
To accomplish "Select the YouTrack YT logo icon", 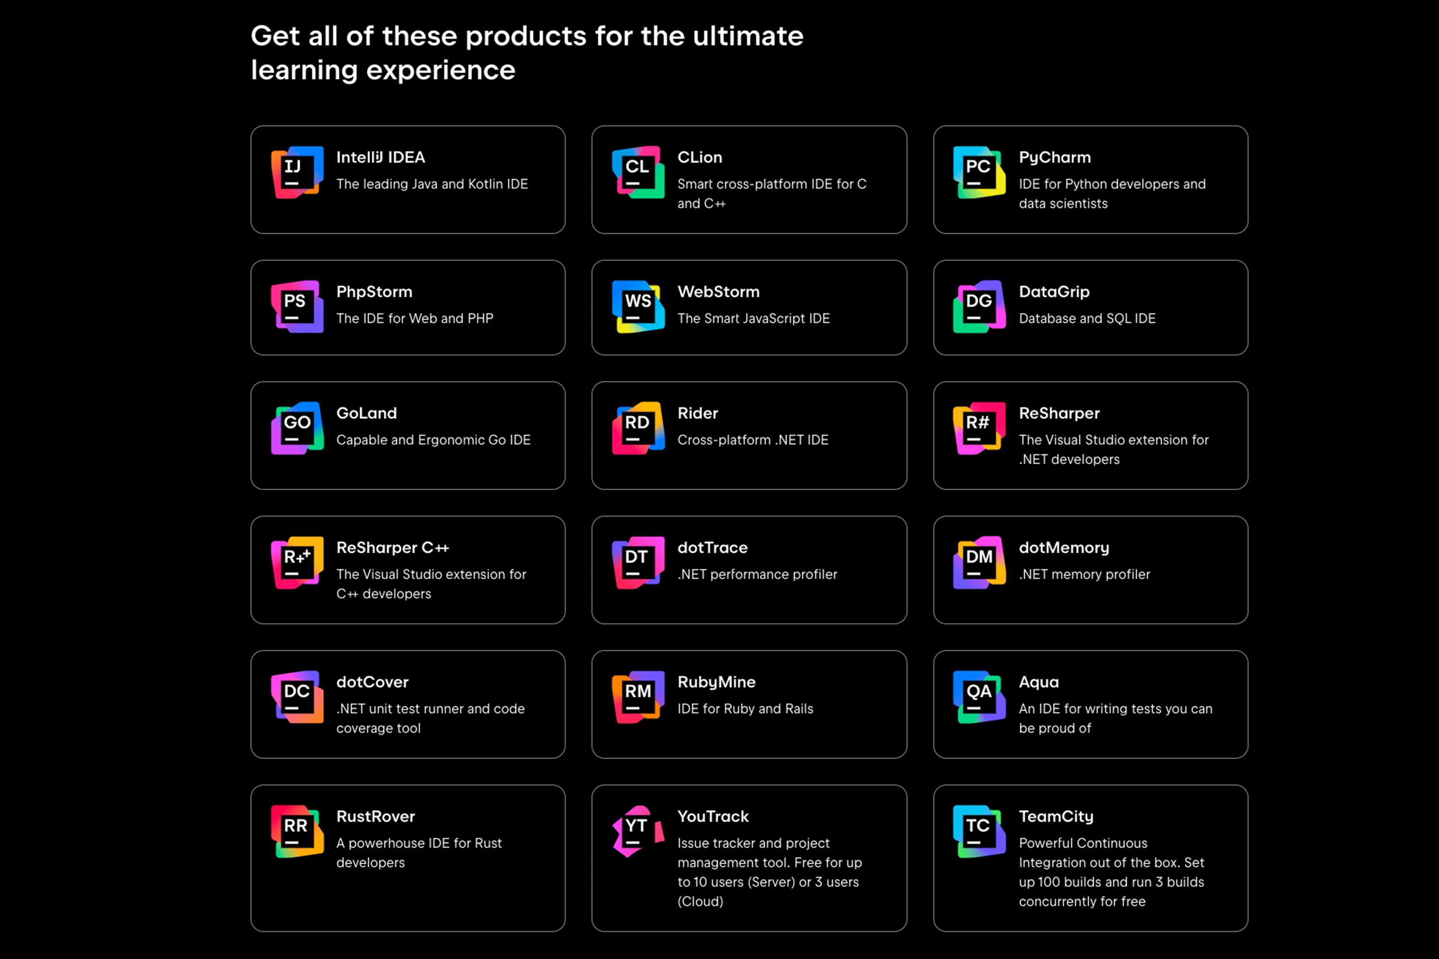I will 638,832.
